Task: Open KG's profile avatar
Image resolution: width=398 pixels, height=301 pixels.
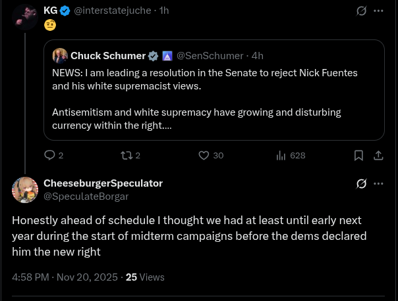Action: (x=25, y=17)
